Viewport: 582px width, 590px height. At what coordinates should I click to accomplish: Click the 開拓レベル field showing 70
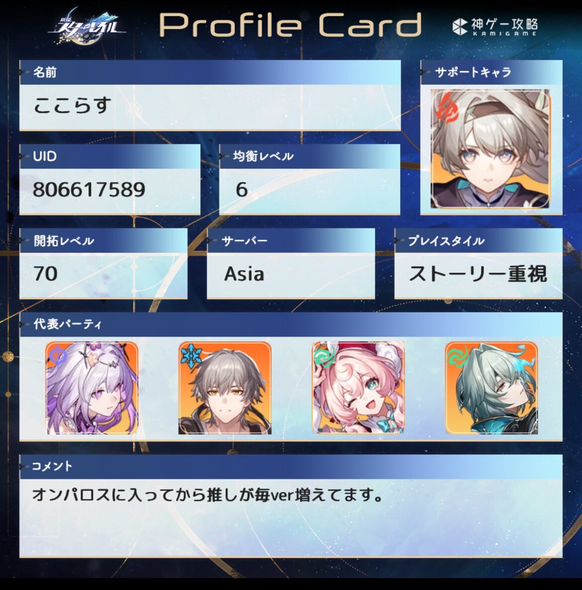coord(103,276)
